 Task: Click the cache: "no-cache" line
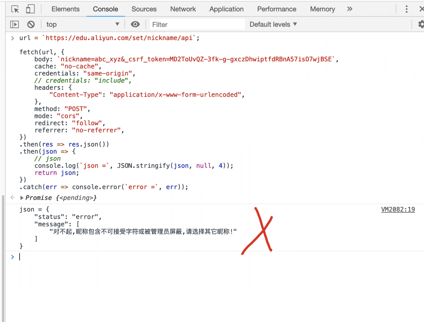click(x=68, y=66)
